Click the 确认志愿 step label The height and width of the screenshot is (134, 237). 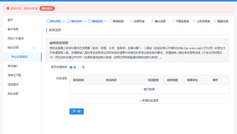[x=160, y=21]
